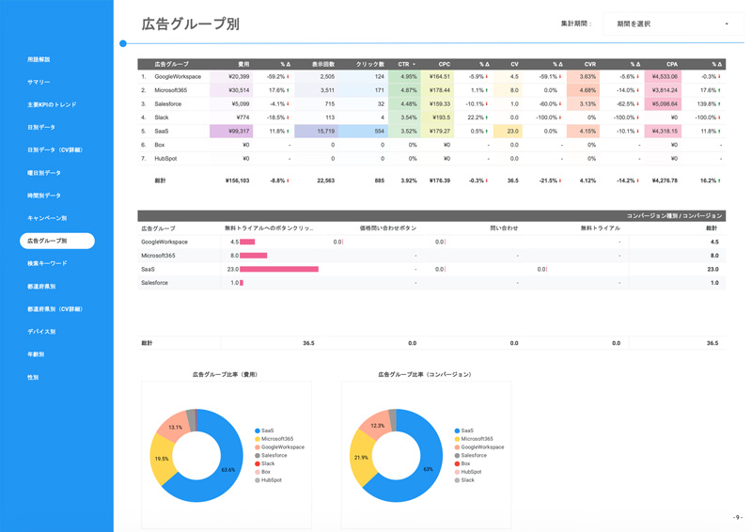Image resolution: width=752 pixels, height=532 pixels.
Task: Click the Salesforce legend dot in conversion chart
Action: [457, 455]
